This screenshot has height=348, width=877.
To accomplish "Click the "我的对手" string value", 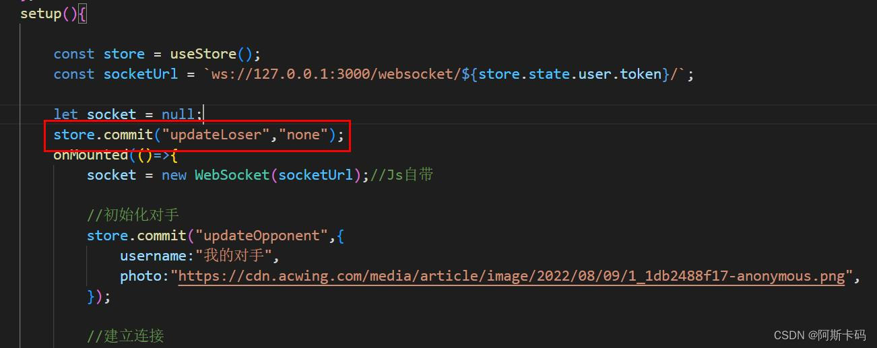I will coord(236,256).
